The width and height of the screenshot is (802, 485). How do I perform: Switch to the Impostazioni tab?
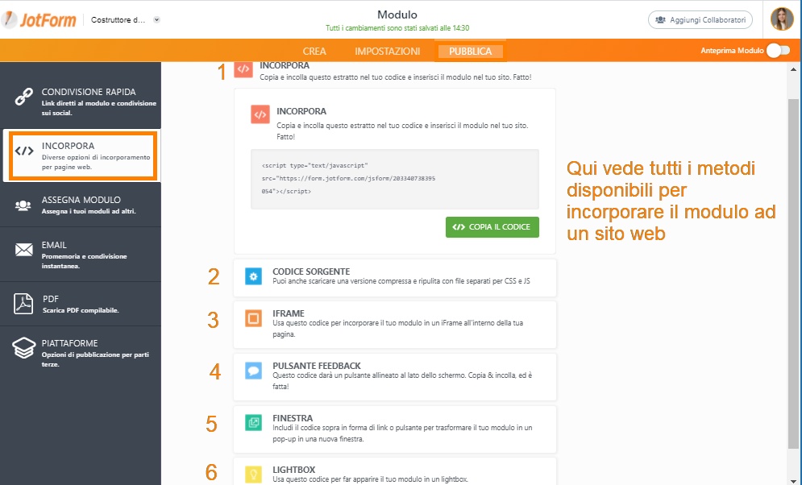(387, 52)
